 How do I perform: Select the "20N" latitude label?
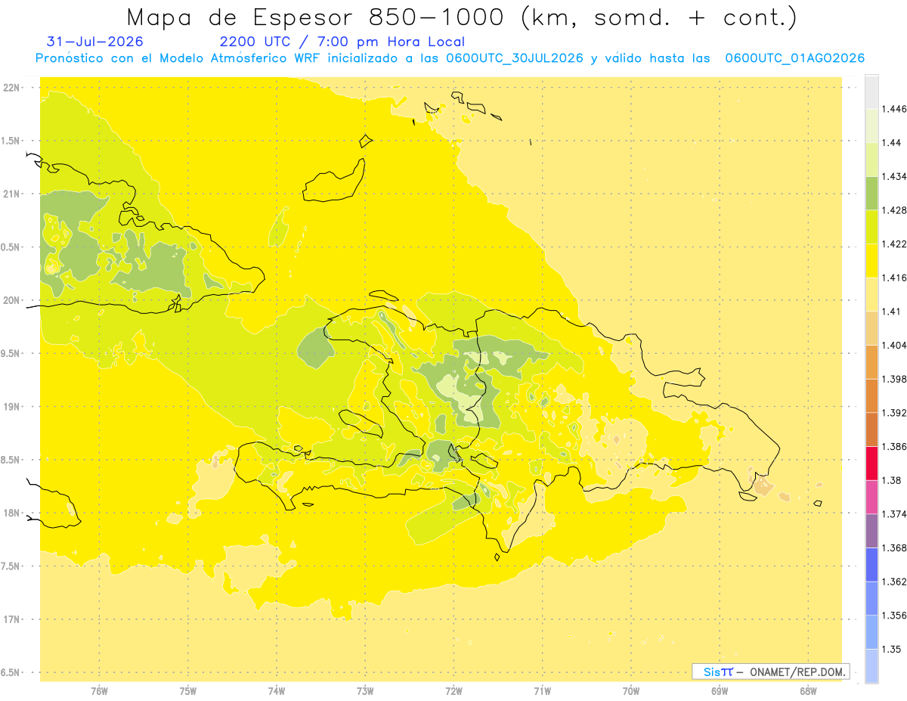pos(12,300)
